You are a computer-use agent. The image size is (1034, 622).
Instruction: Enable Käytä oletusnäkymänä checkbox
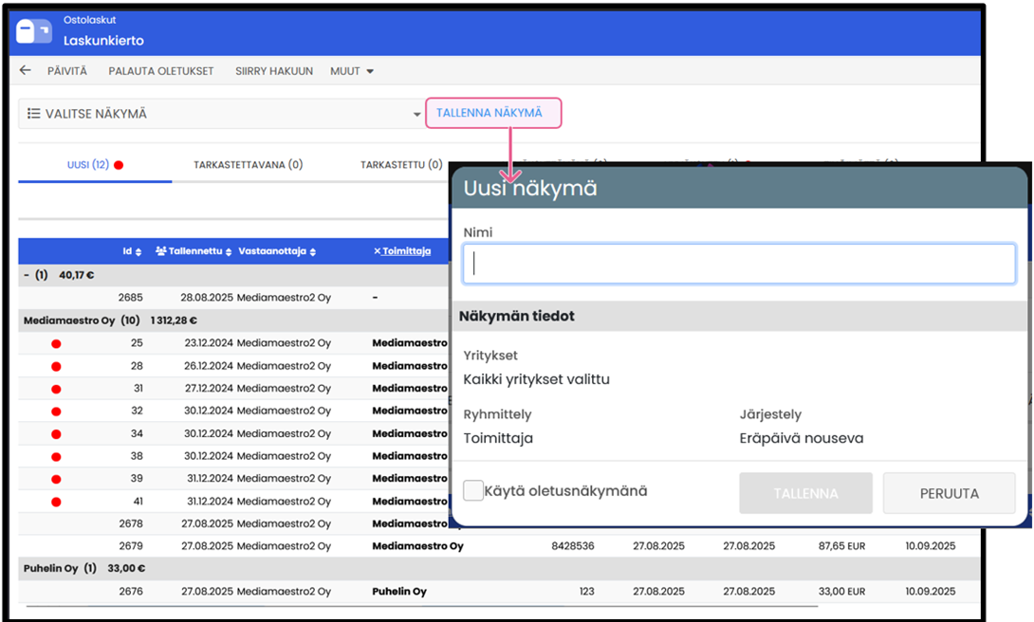click(473, 491)
